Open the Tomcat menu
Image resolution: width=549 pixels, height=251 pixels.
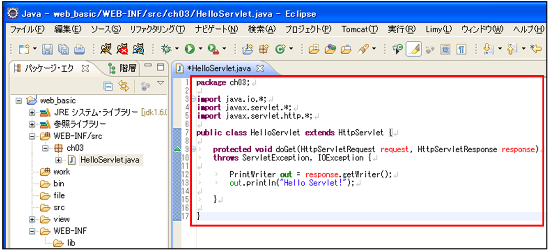pos(359,28)
